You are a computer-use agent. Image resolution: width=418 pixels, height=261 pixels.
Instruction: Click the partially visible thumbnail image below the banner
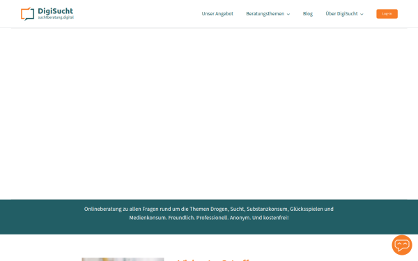123,259
